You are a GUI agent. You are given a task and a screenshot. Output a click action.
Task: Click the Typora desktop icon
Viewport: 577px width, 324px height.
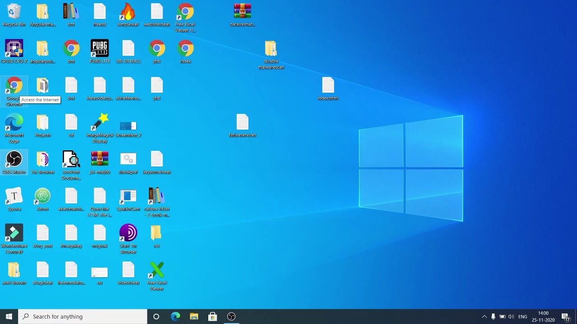[x=14, y=197]
